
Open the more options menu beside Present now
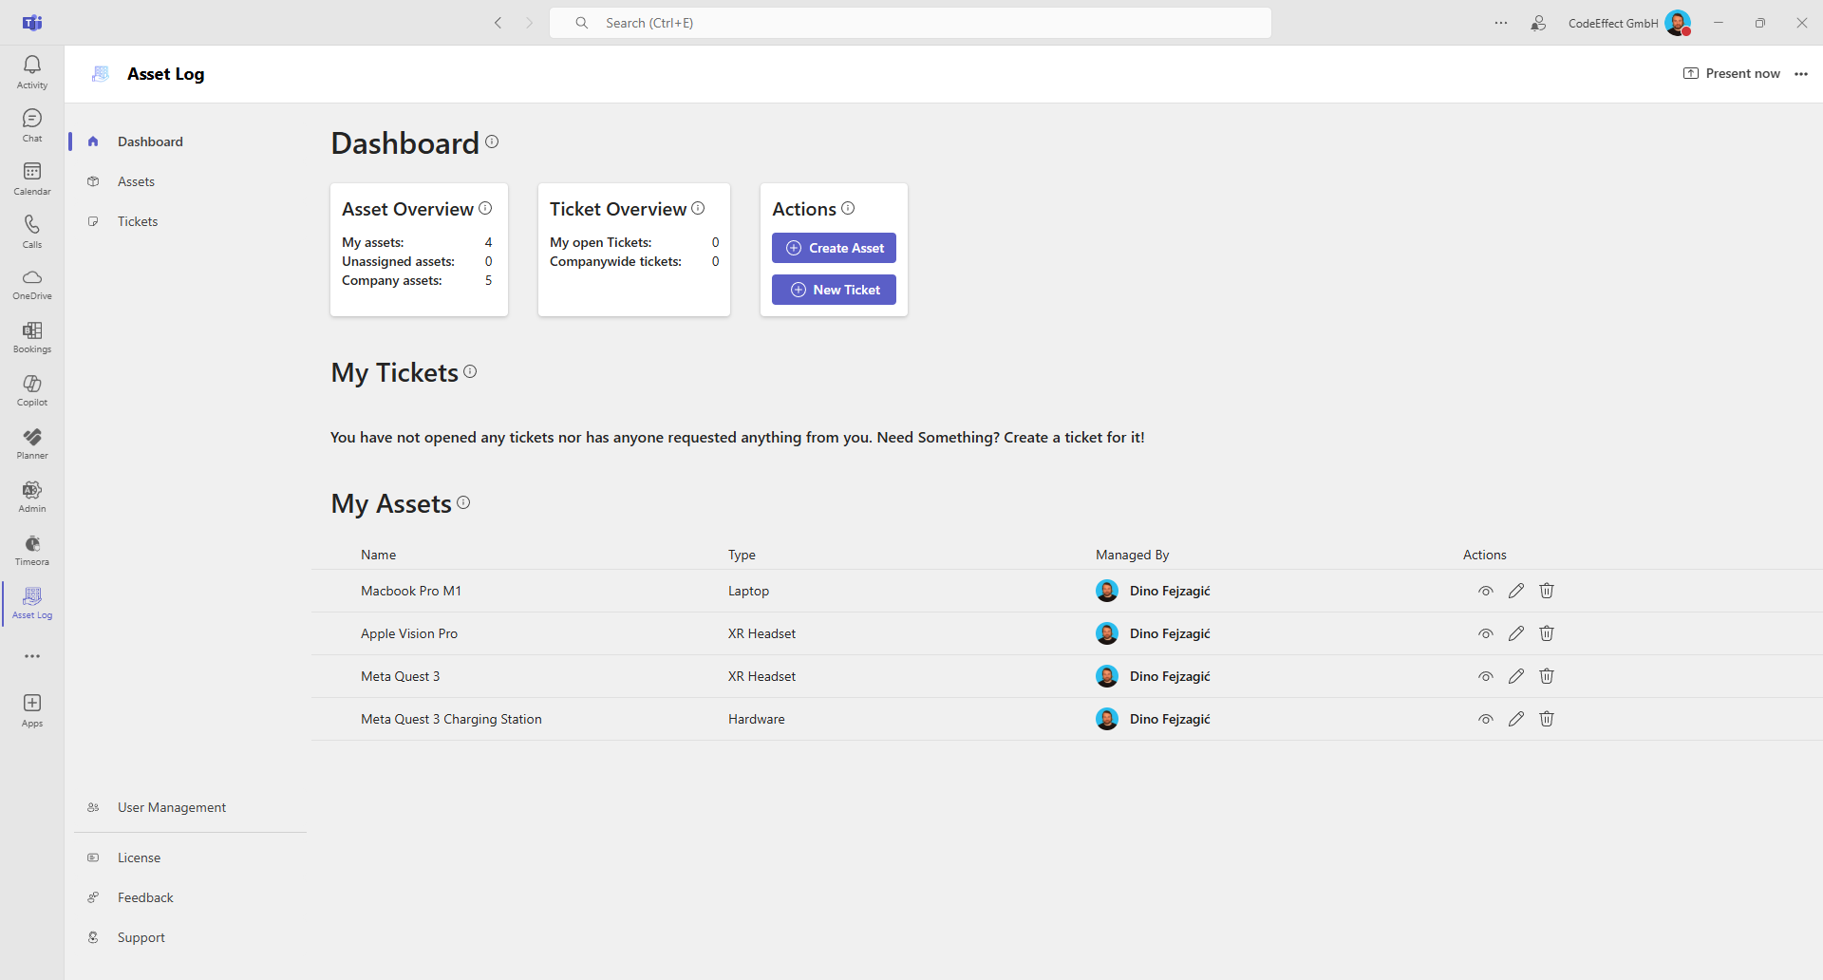1801,74
